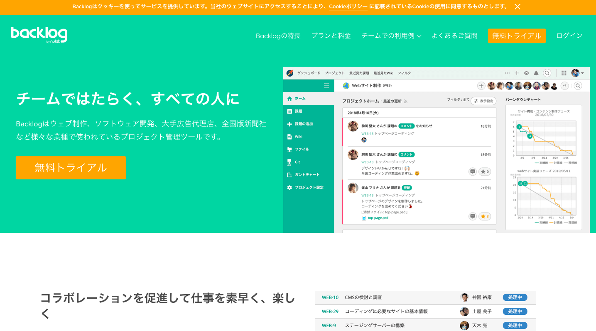This screenshot has height=331, width=596.
Task: Expand チームでの利用例 dropdown menu
Action: 391,36
